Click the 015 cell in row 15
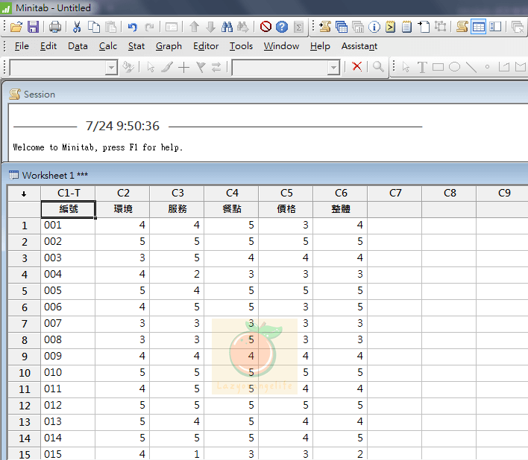 tap(68, 454)
